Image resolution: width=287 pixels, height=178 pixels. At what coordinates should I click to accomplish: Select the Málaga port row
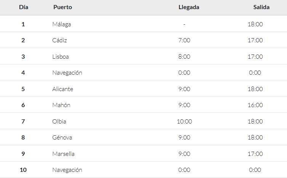click(x=143, y=24)
